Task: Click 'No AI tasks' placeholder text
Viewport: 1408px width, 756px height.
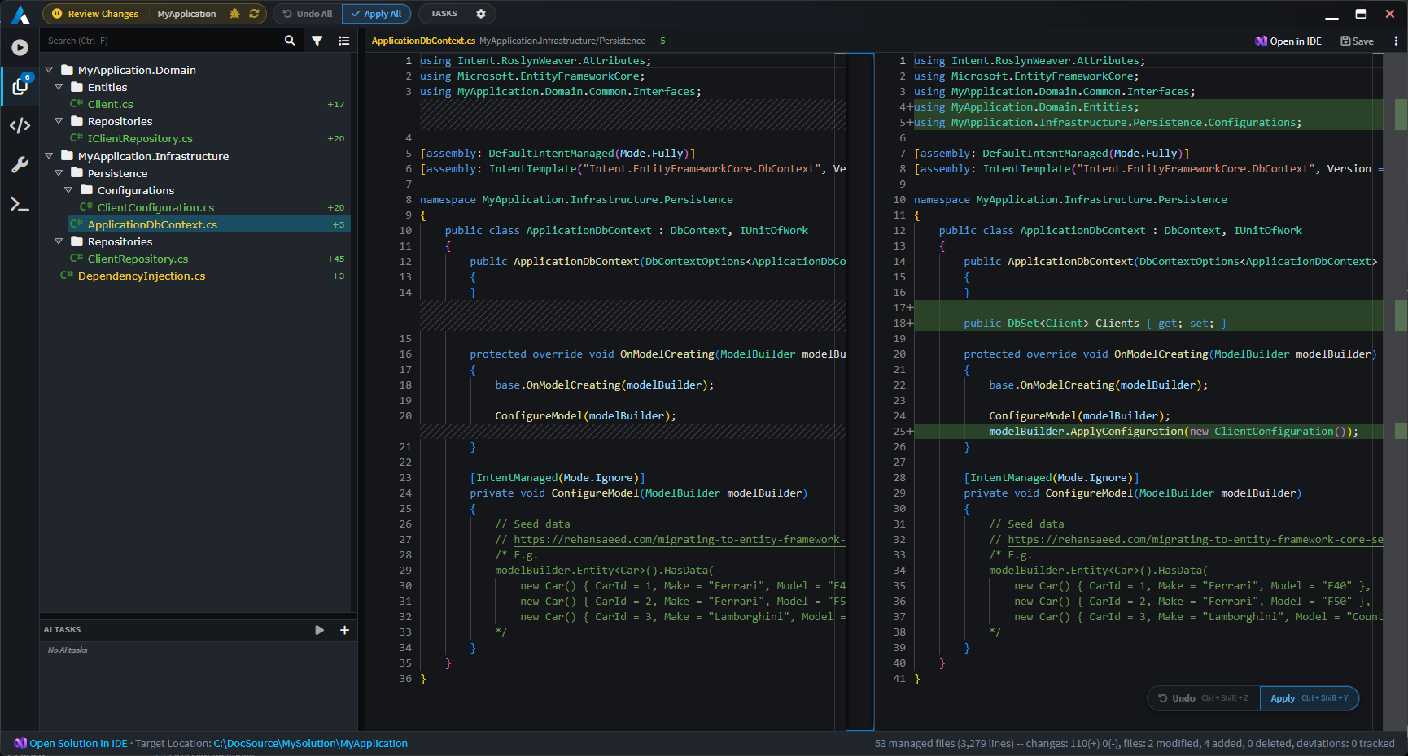Action: [x=68, y=650]
